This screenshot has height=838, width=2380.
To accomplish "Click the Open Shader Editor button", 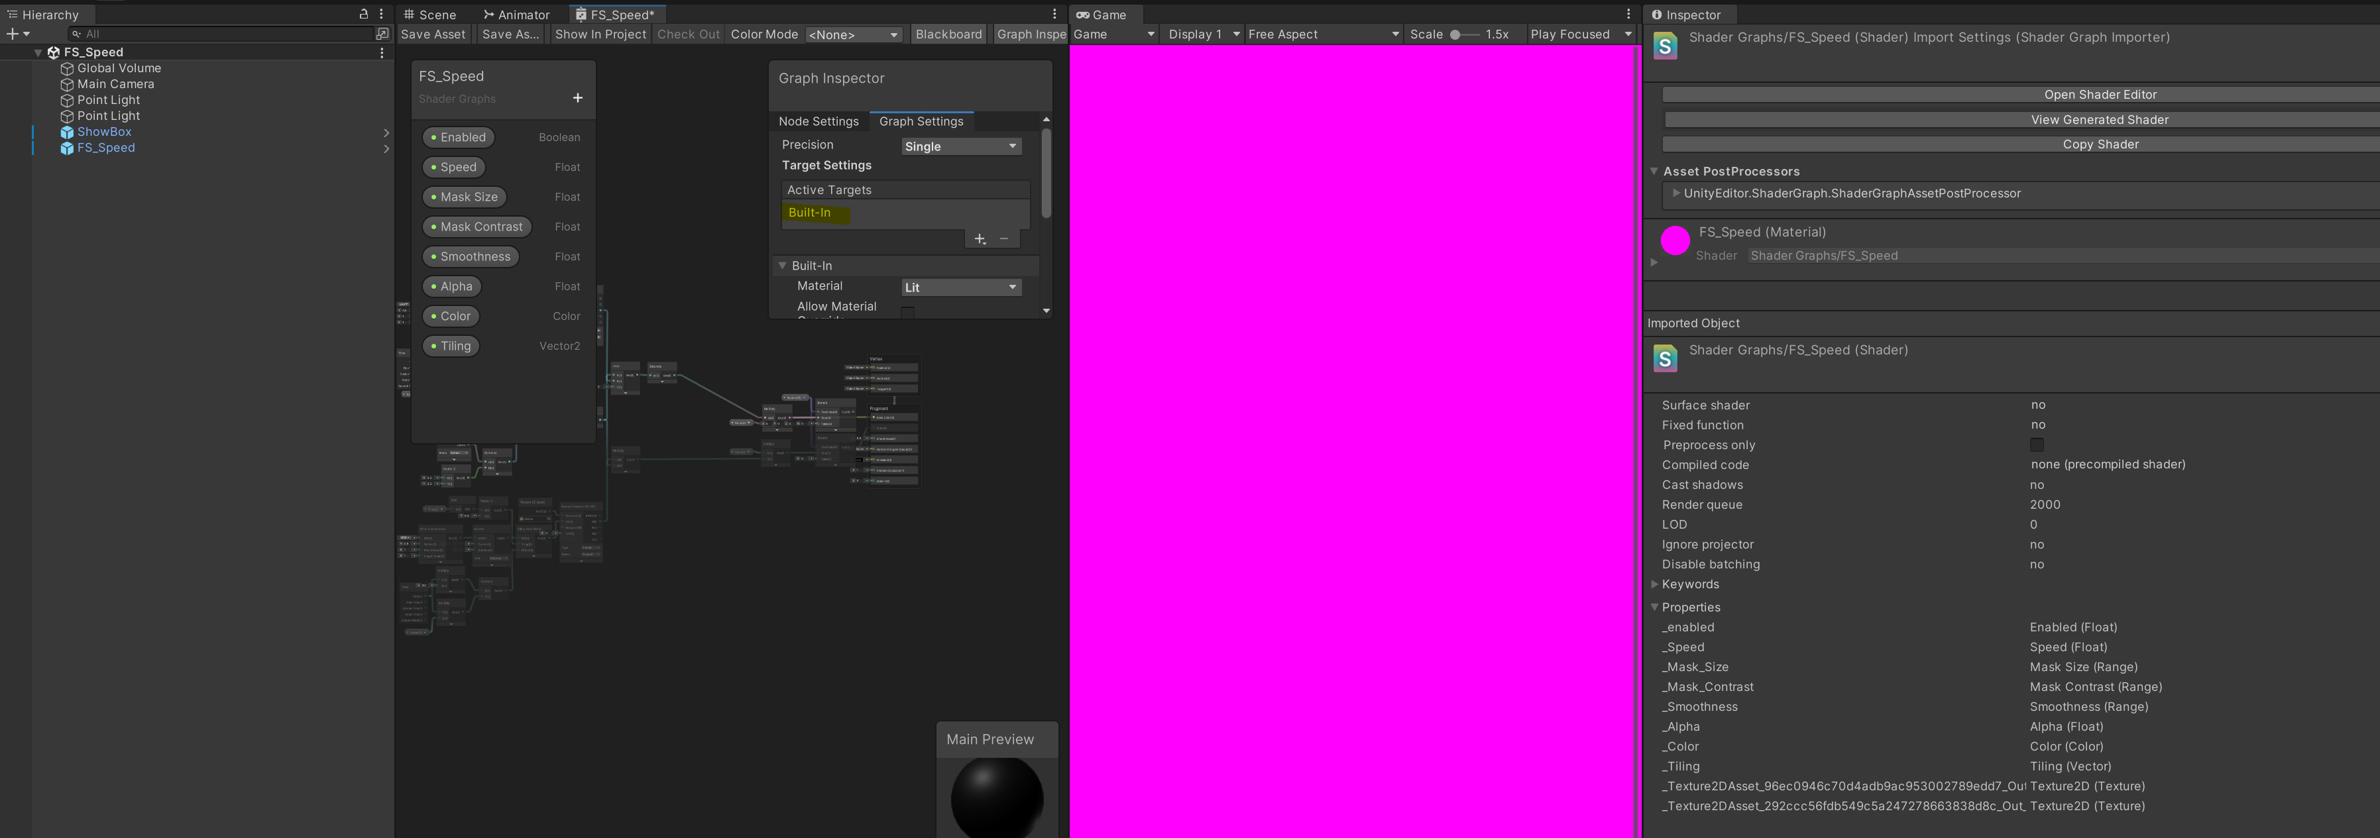I will tap(2099, 94).
